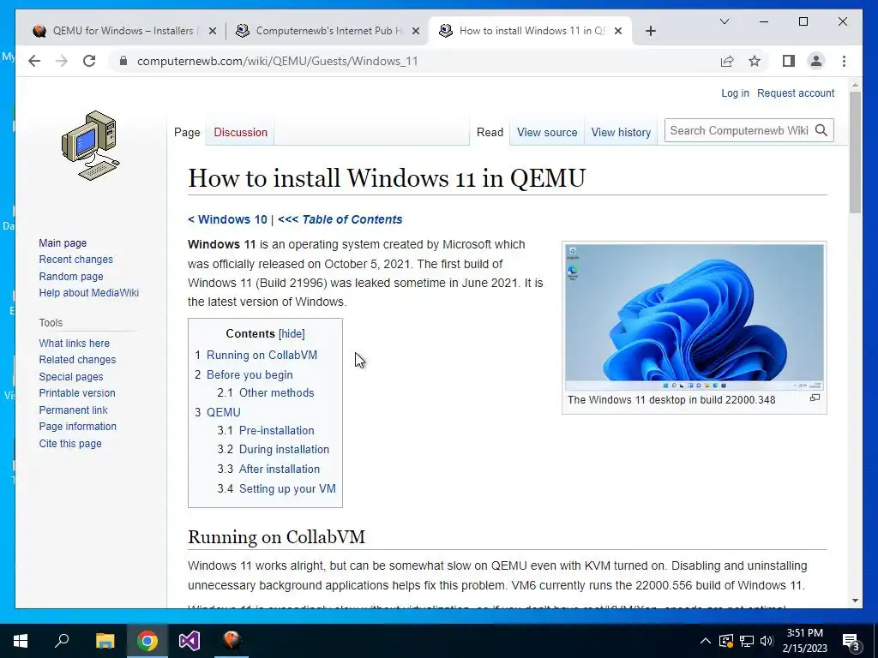Viewport: 878px width, 658px height.
Task: Enlarge the thumbnail using the expand icon
Action: (815, 398)
